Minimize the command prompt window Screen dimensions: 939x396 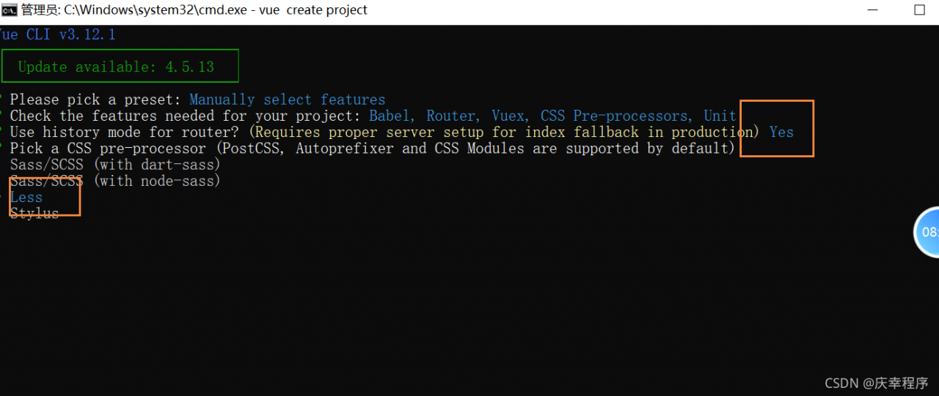[872, 10]
